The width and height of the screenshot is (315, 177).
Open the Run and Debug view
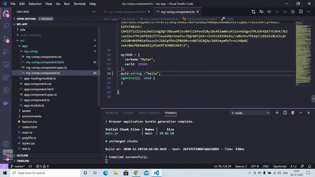(6, 52)
